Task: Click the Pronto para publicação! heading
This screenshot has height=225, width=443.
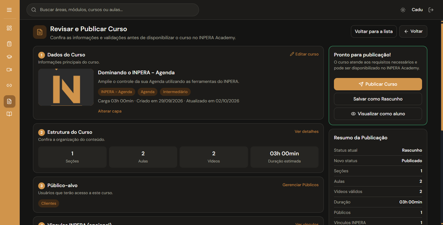Action: click(362, 55)
